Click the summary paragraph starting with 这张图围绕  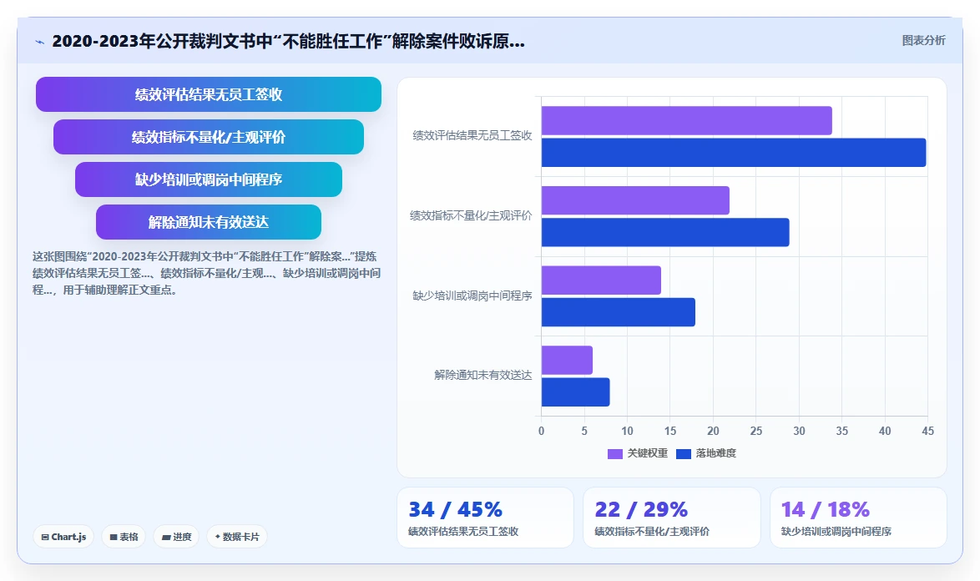(207, 273)
